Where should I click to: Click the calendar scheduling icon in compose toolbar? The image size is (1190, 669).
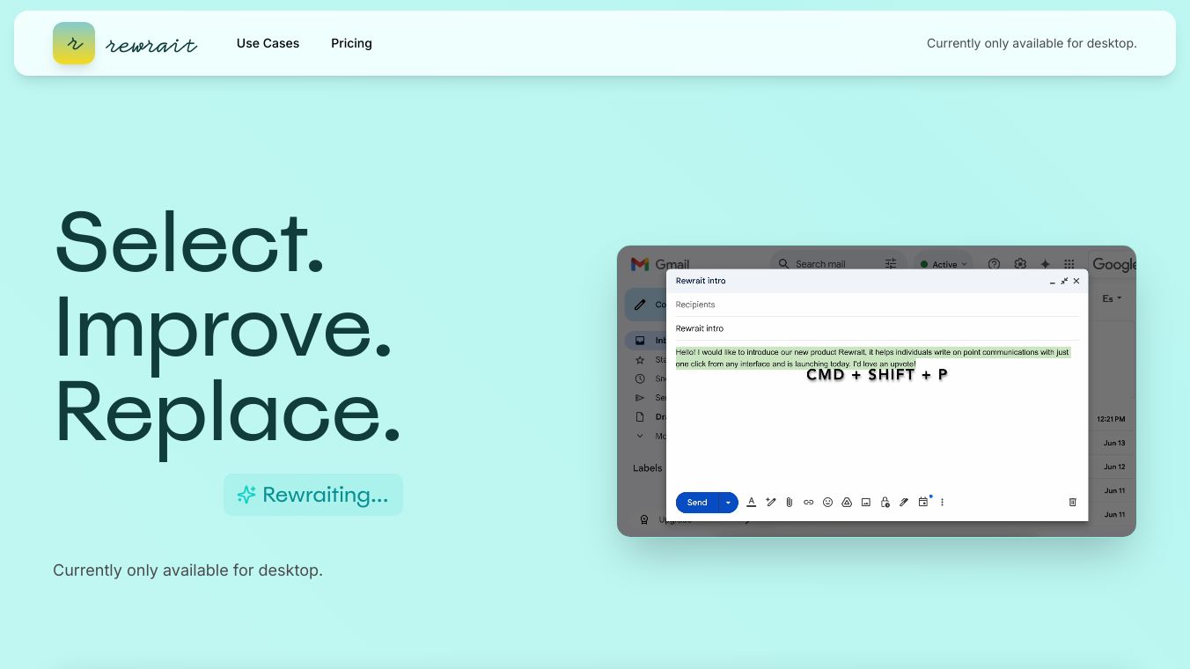(x=923, y=502)
